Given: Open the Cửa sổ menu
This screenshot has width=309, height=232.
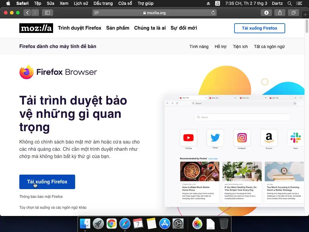Looking at the screenshot, I should pos(125,3).
